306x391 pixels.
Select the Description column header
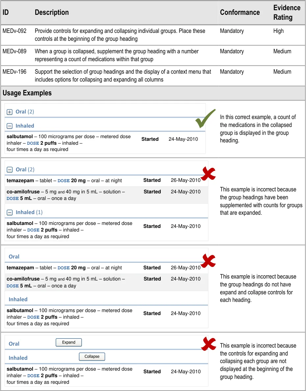(52, 12)
